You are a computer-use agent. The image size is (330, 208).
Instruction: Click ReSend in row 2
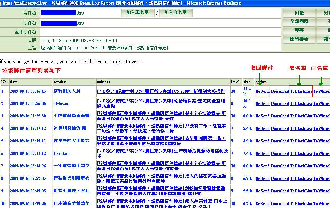[262, 103]
